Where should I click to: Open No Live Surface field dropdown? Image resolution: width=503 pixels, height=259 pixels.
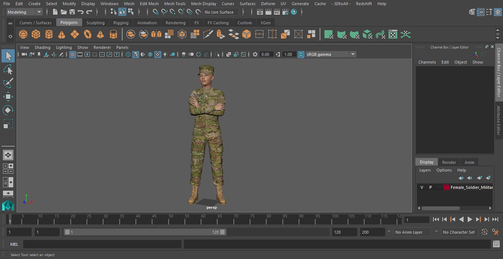(221, 12)
